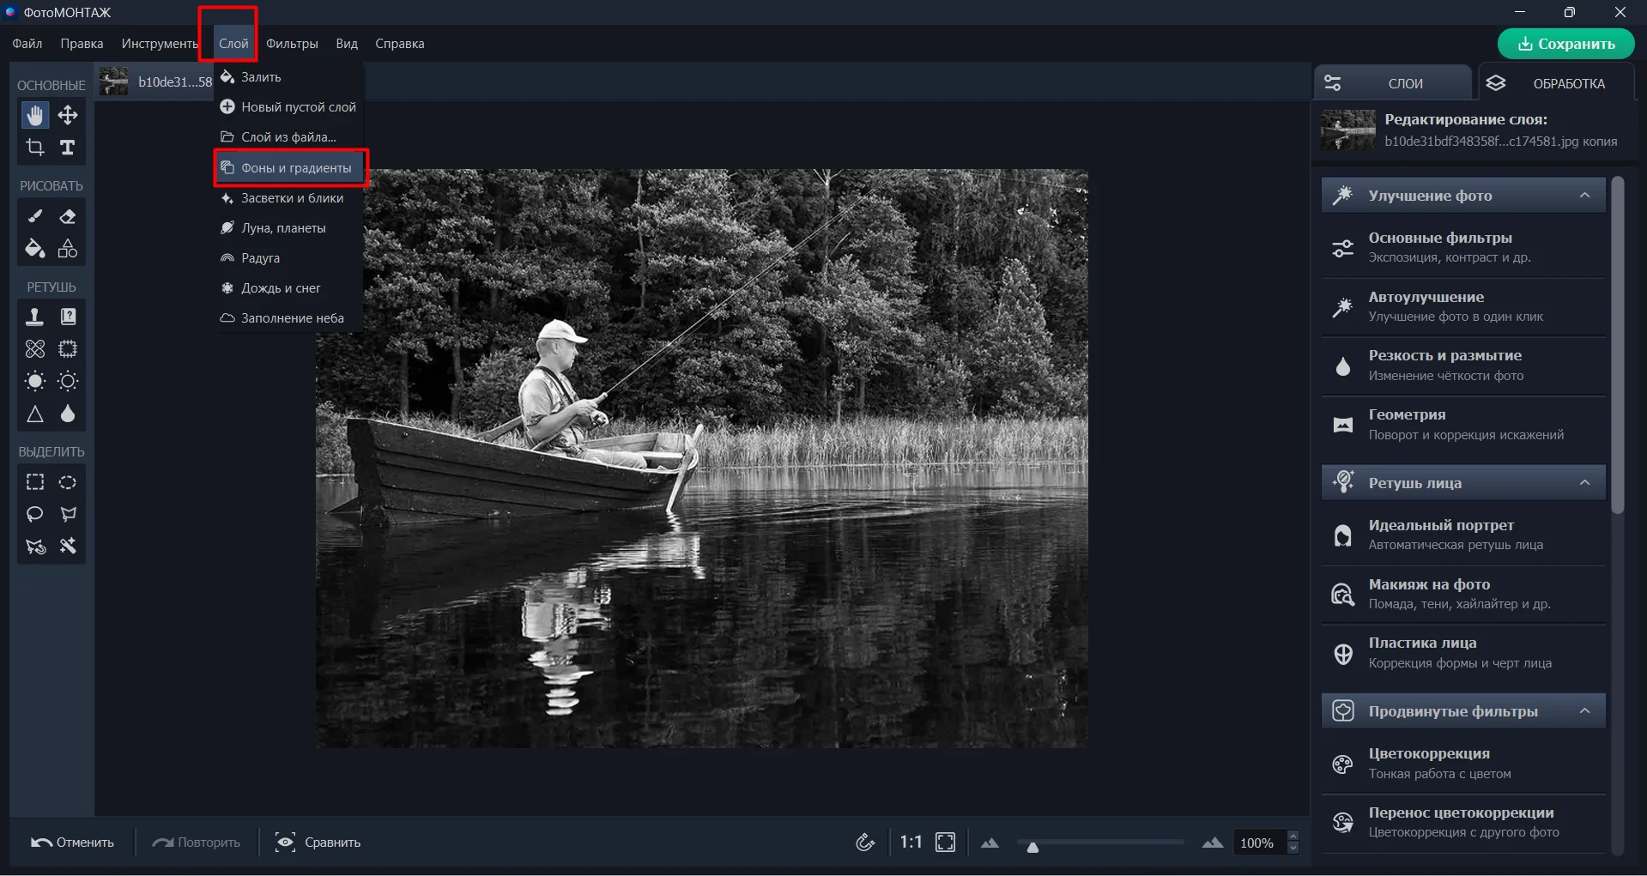Select the Stamp clone tool
Image resolution: width=1647 pixels, height=876 pixels.
pyautogui.click(x=35, y=317)
